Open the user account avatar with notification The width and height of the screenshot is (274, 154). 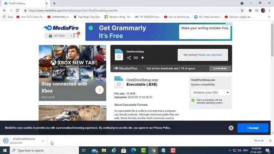pyautogui.click(x=76, y=36)
